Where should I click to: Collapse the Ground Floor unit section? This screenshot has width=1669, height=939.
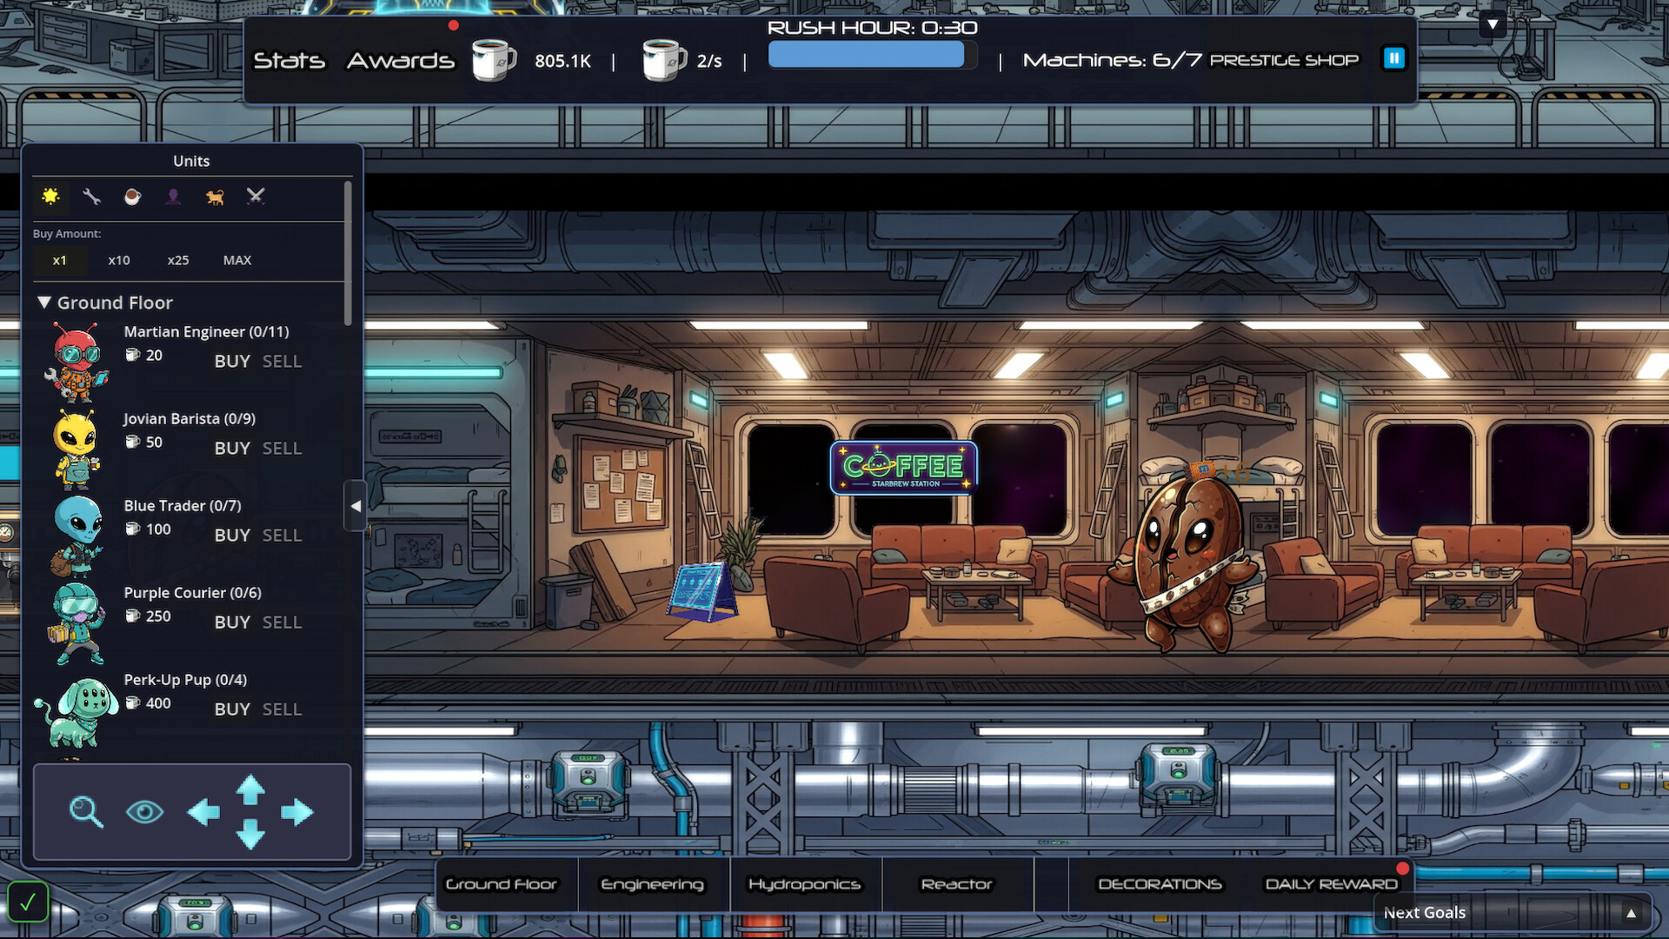[x=44, y=302]
